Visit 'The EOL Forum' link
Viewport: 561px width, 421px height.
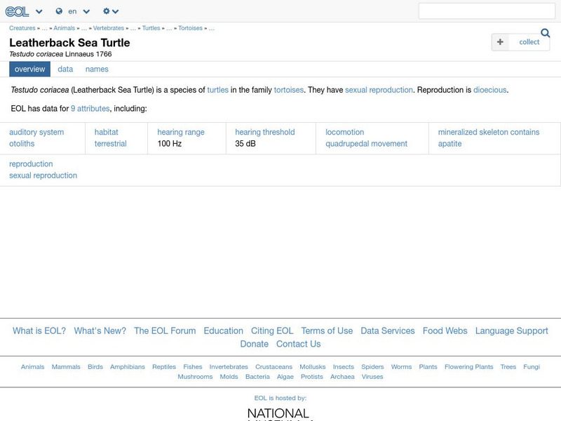click(165, 330)
